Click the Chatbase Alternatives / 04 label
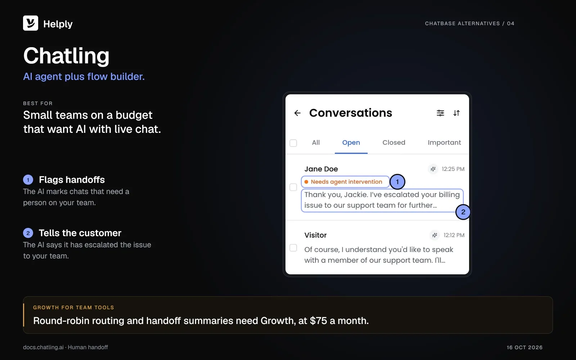Viewport: 576px width, 360px height. (x=469, y=23)
